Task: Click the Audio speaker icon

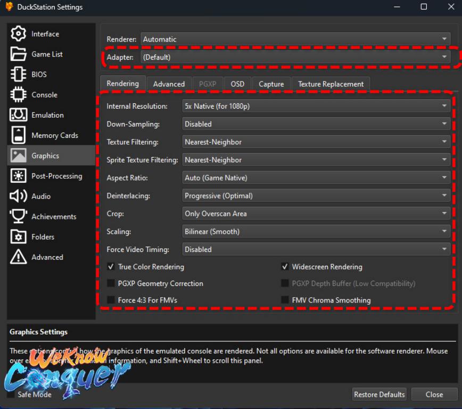Action: (x=18, y=196)
